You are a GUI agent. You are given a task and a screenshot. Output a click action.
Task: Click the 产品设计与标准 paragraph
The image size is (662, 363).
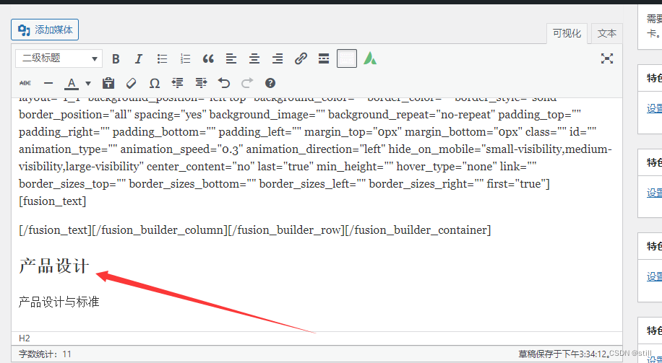click(59, 302)
